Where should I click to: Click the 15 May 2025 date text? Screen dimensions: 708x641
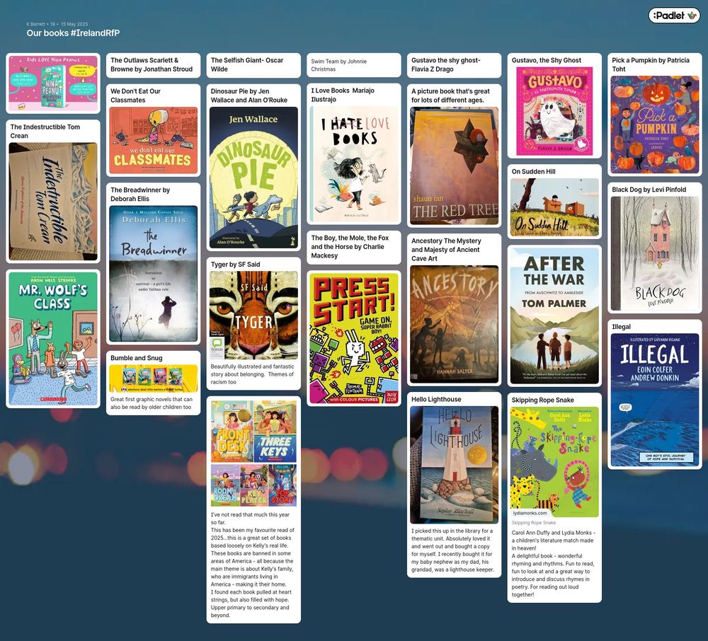tap(74, 24)
